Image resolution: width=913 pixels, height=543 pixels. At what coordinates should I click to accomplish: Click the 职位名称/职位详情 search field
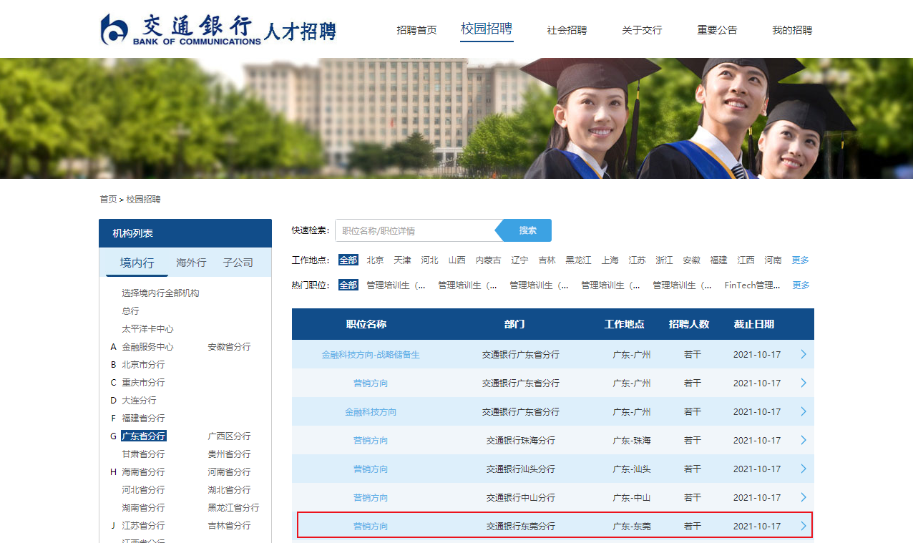[415, 230]
